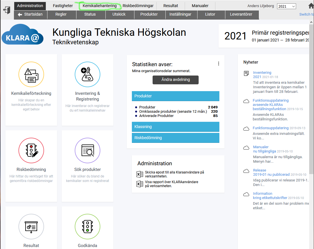The image size is (314, 249).
Task: Click Visa rapport över KLARAanvändare
Action: [171, 184]
